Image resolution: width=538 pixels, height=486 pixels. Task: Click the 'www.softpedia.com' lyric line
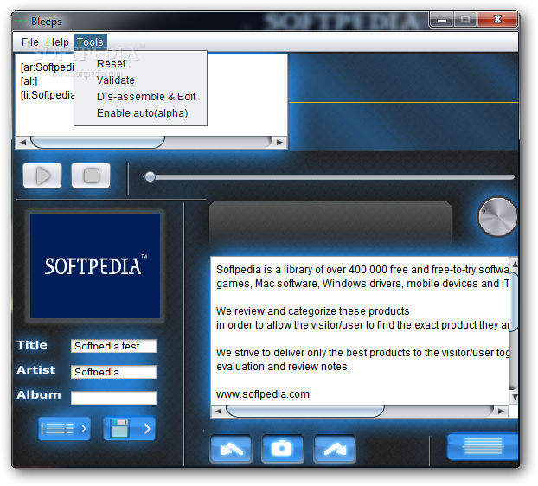263,394
